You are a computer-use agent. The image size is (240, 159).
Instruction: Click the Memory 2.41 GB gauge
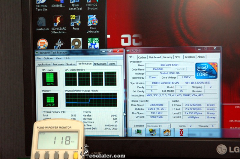coord(50,100)
